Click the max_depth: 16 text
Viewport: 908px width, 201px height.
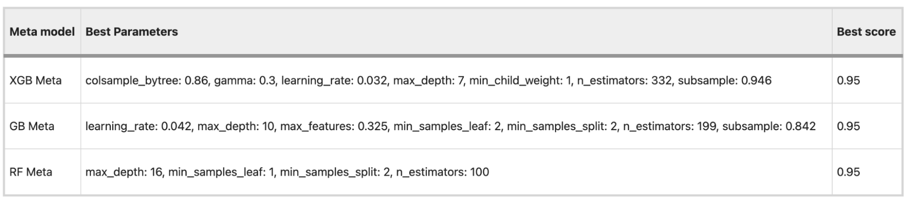coord(124,172)
